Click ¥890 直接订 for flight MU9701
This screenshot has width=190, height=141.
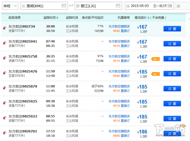point(121,136)
